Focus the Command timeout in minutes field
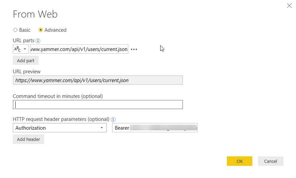 98,105
